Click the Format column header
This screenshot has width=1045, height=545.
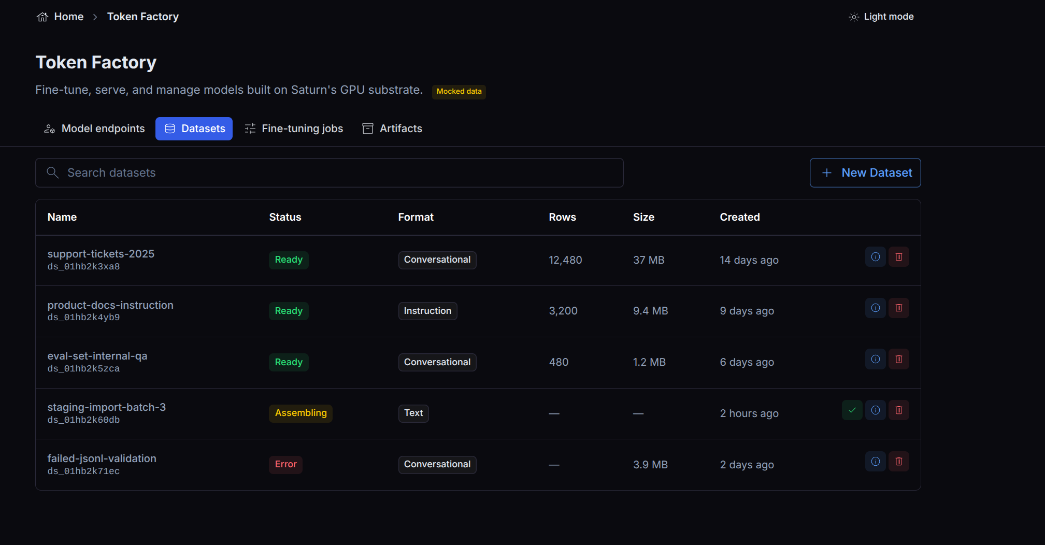pos(416,217)
